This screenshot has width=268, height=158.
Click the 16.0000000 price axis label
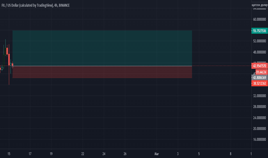pos(259,140)
